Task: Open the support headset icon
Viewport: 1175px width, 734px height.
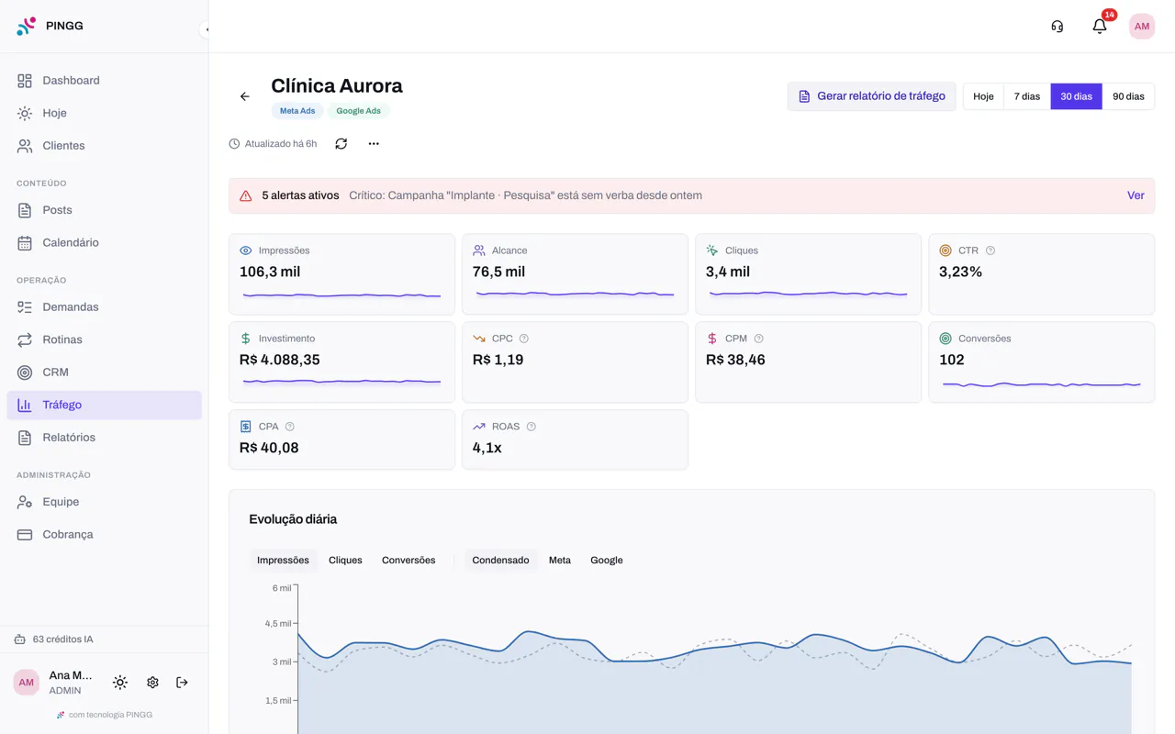Action: click(x=1057, y=27)
